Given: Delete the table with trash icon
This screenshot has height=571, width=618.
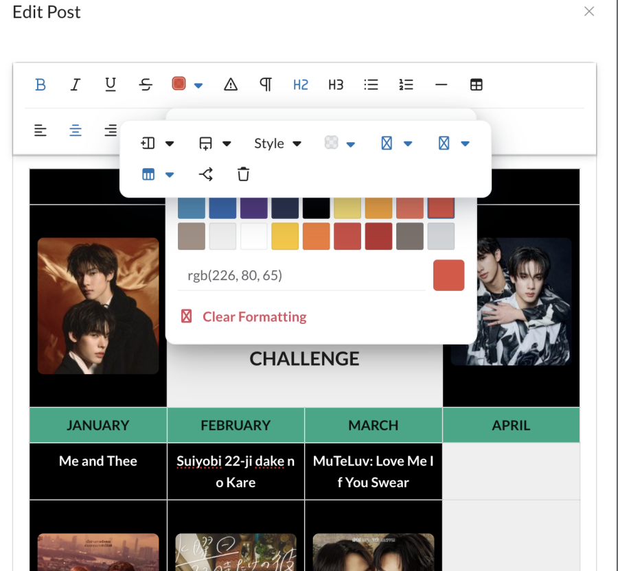Looking at the screenshot, I should point(243,174).
